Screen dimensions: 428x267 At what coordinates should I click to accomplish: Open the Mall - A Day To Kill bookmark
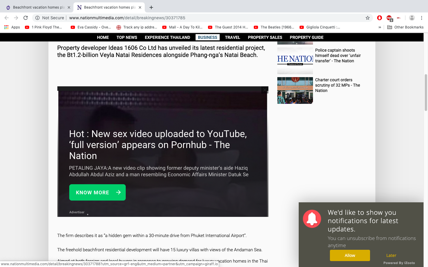click(x=182, y=27)
